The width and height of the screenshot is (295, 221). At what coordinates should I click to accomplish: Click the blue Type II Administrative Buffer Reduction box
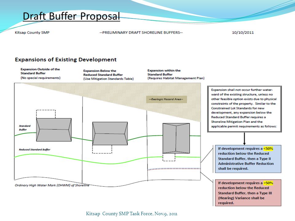click(x=248, y=159)
